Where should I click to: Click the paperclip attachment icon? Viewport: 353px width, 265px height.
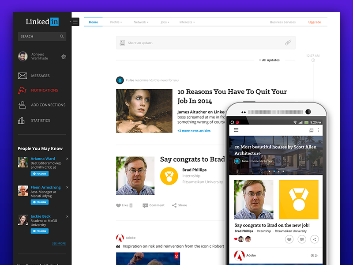288,42
